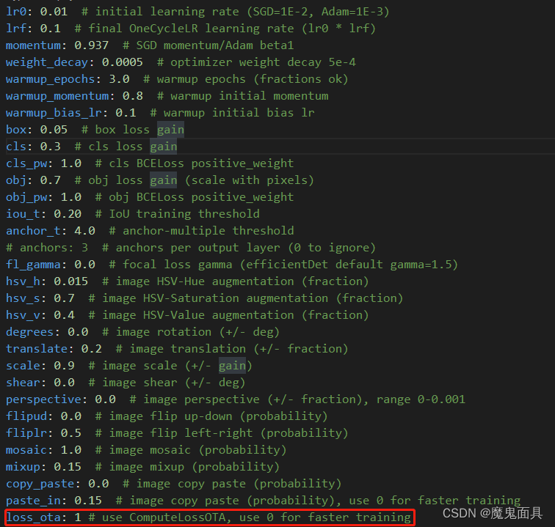Image resolution: width=555 pixels, height=527 pixels.
Task: Click the anchor_t key name
Action: [x=32, y=231]
